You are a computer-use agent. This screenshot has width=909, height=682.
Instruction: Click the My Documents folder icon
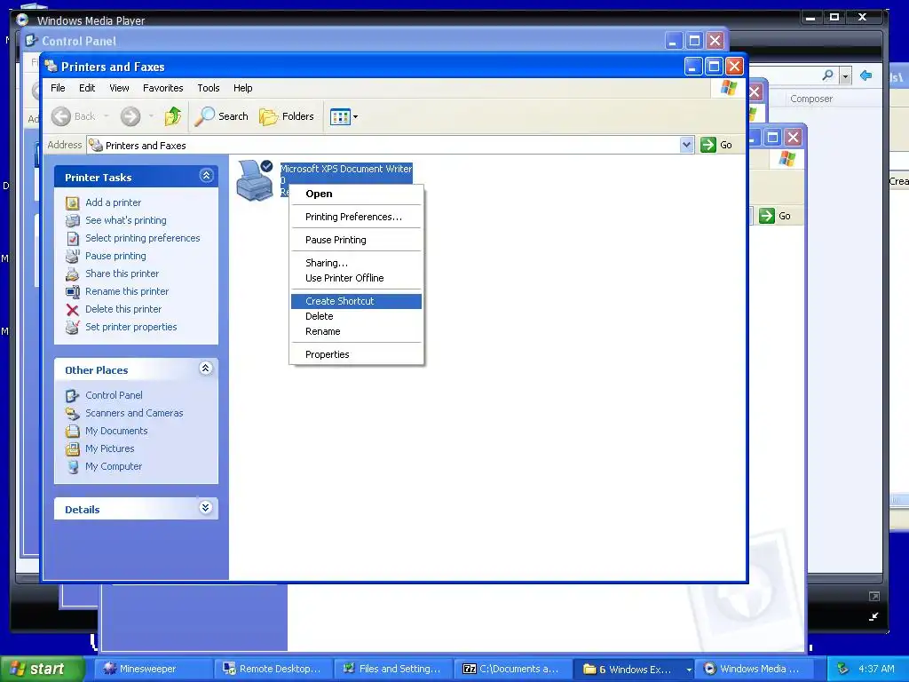(x=73, y=431)
